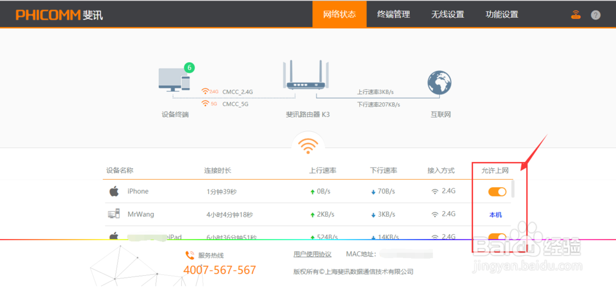Click the internet globe icon
The width and height of the screenshot is (616, 287).
440,84
